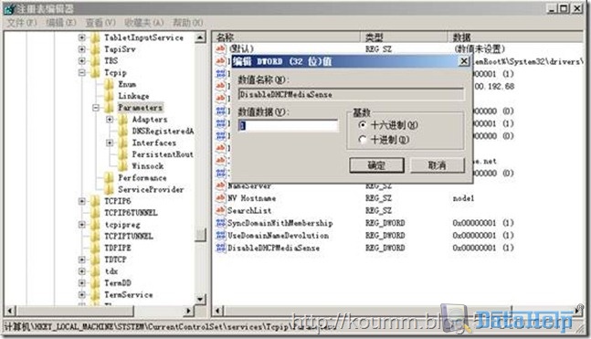Expand the TDTCP tree node
Screen dimensions: 591x339
point(82,260)
